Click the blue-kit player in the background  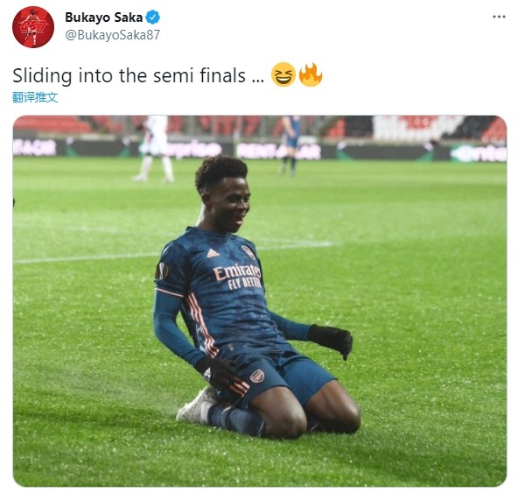(291, 145)
